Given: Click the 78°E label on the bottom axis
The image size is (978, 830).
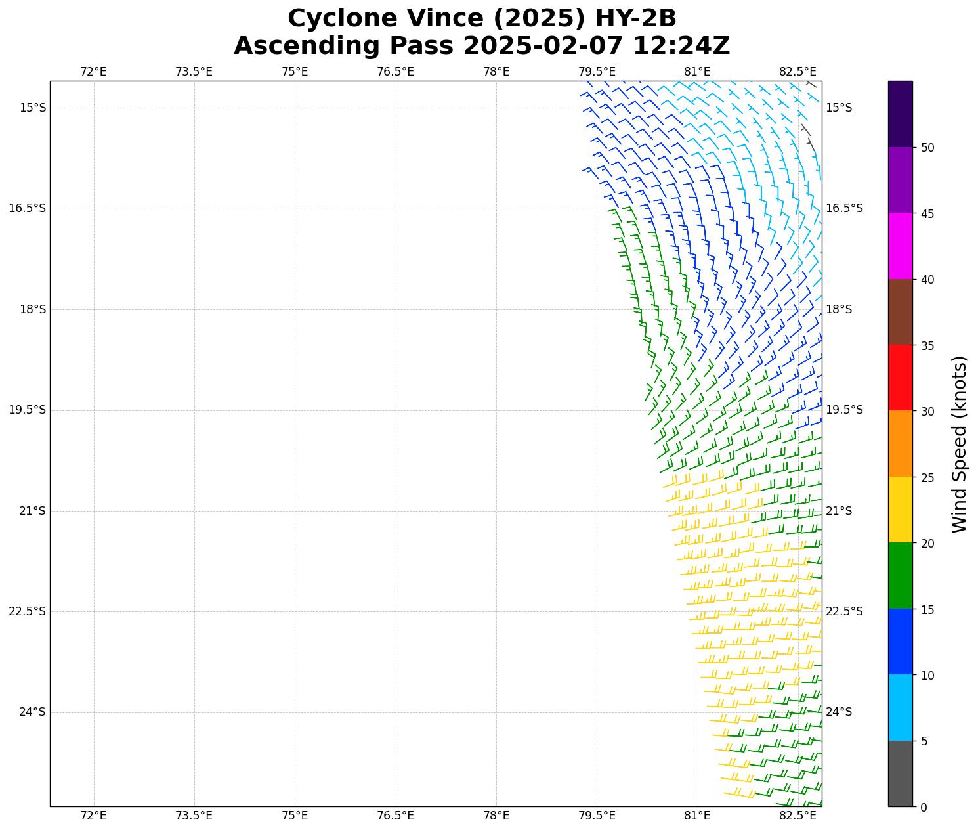Looking at the screenshot, I should (x=496, y=816).
